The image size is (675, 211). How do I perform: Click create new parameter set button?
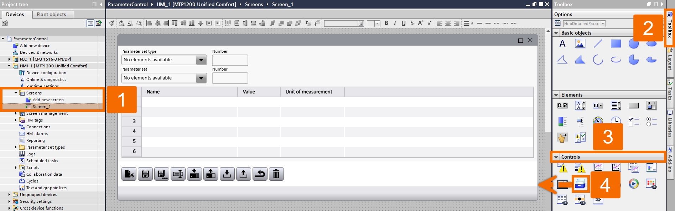(x=129, y=174)
